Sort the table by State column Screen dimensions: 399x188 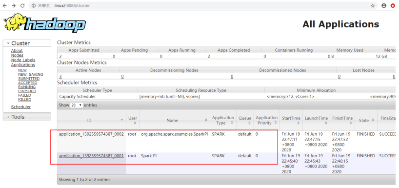(366, 120)
